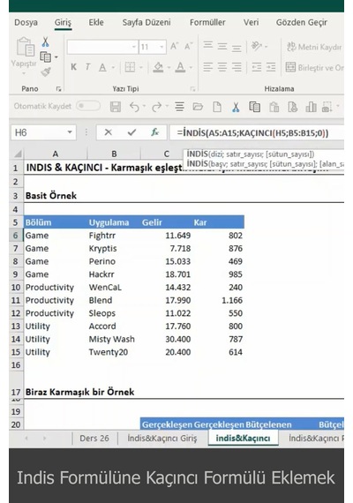353x503 pixels.
Task: Click the middle align icon
Action: [x=222, y=47]
